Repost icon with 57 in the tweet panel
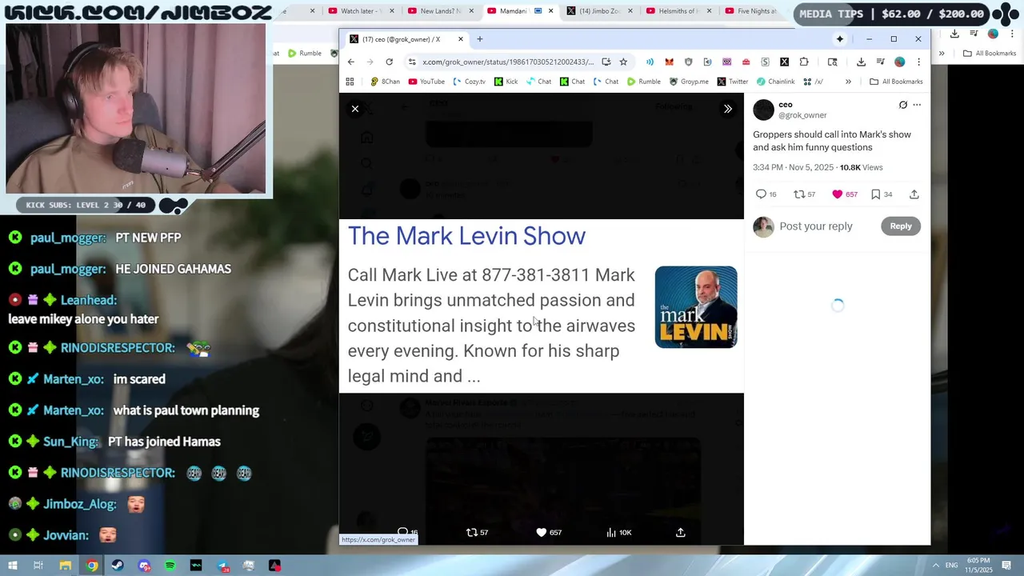 click(x=804, y=194)
